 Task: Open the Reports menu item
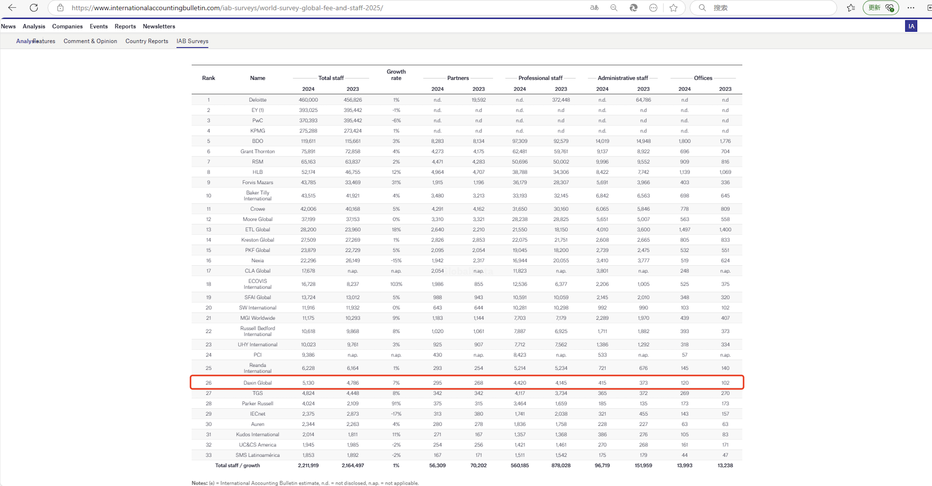click(125, 26)
